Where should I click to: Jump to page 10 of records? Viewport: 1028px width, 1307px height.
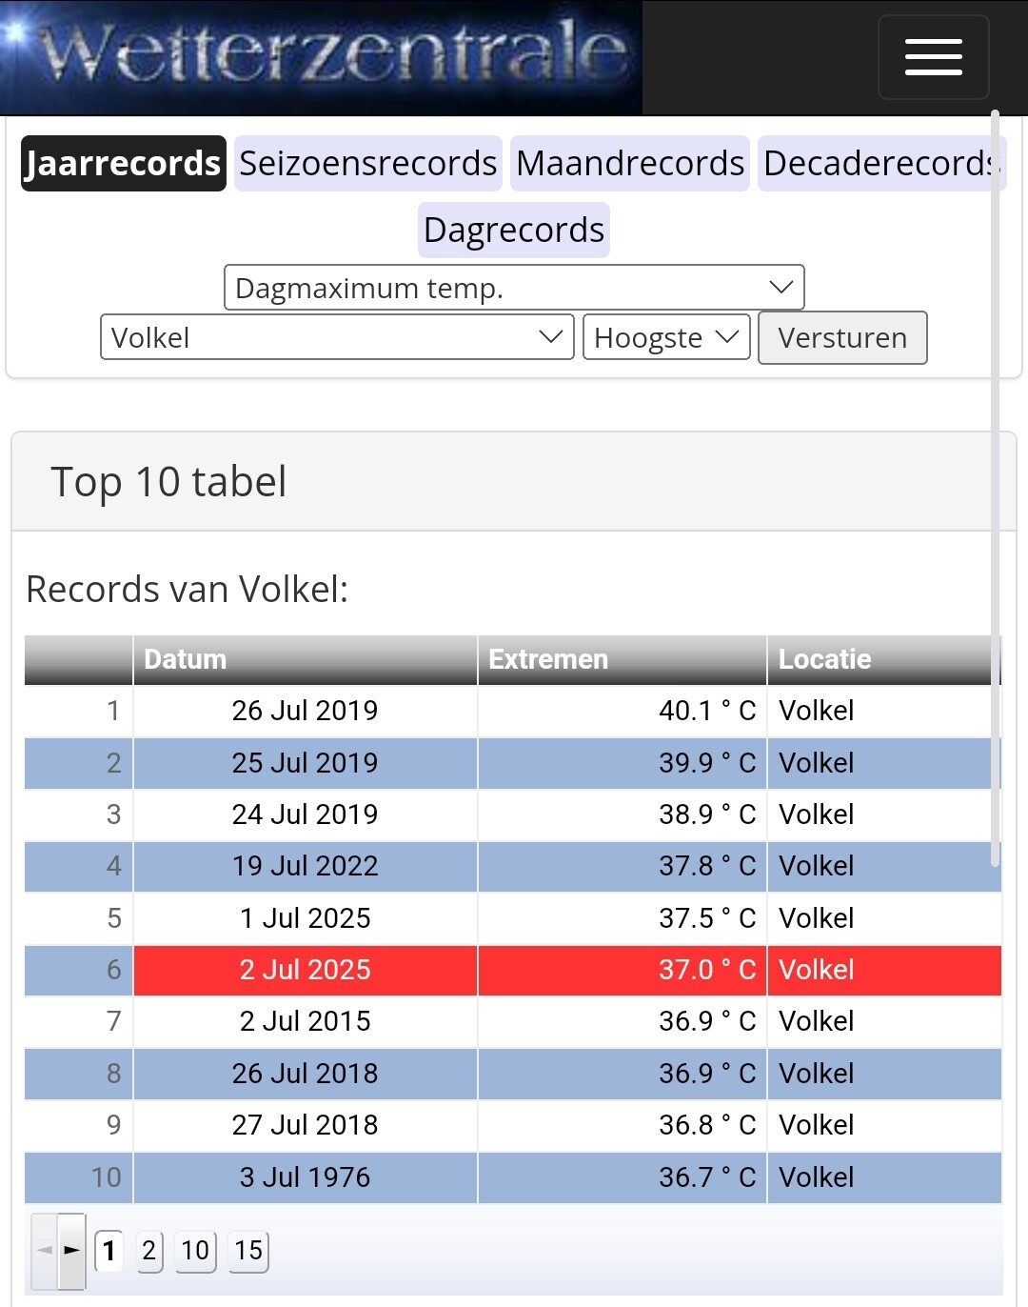click(195, 1250)
